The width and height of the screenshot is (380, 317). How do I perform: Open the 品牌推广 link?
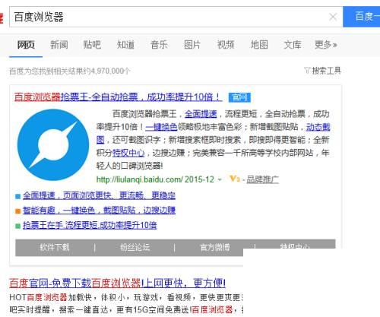point(263,179)
